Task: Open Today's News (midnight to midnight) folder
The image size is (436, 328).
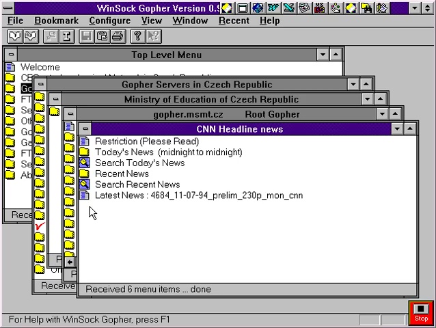Action: (169, 152)
